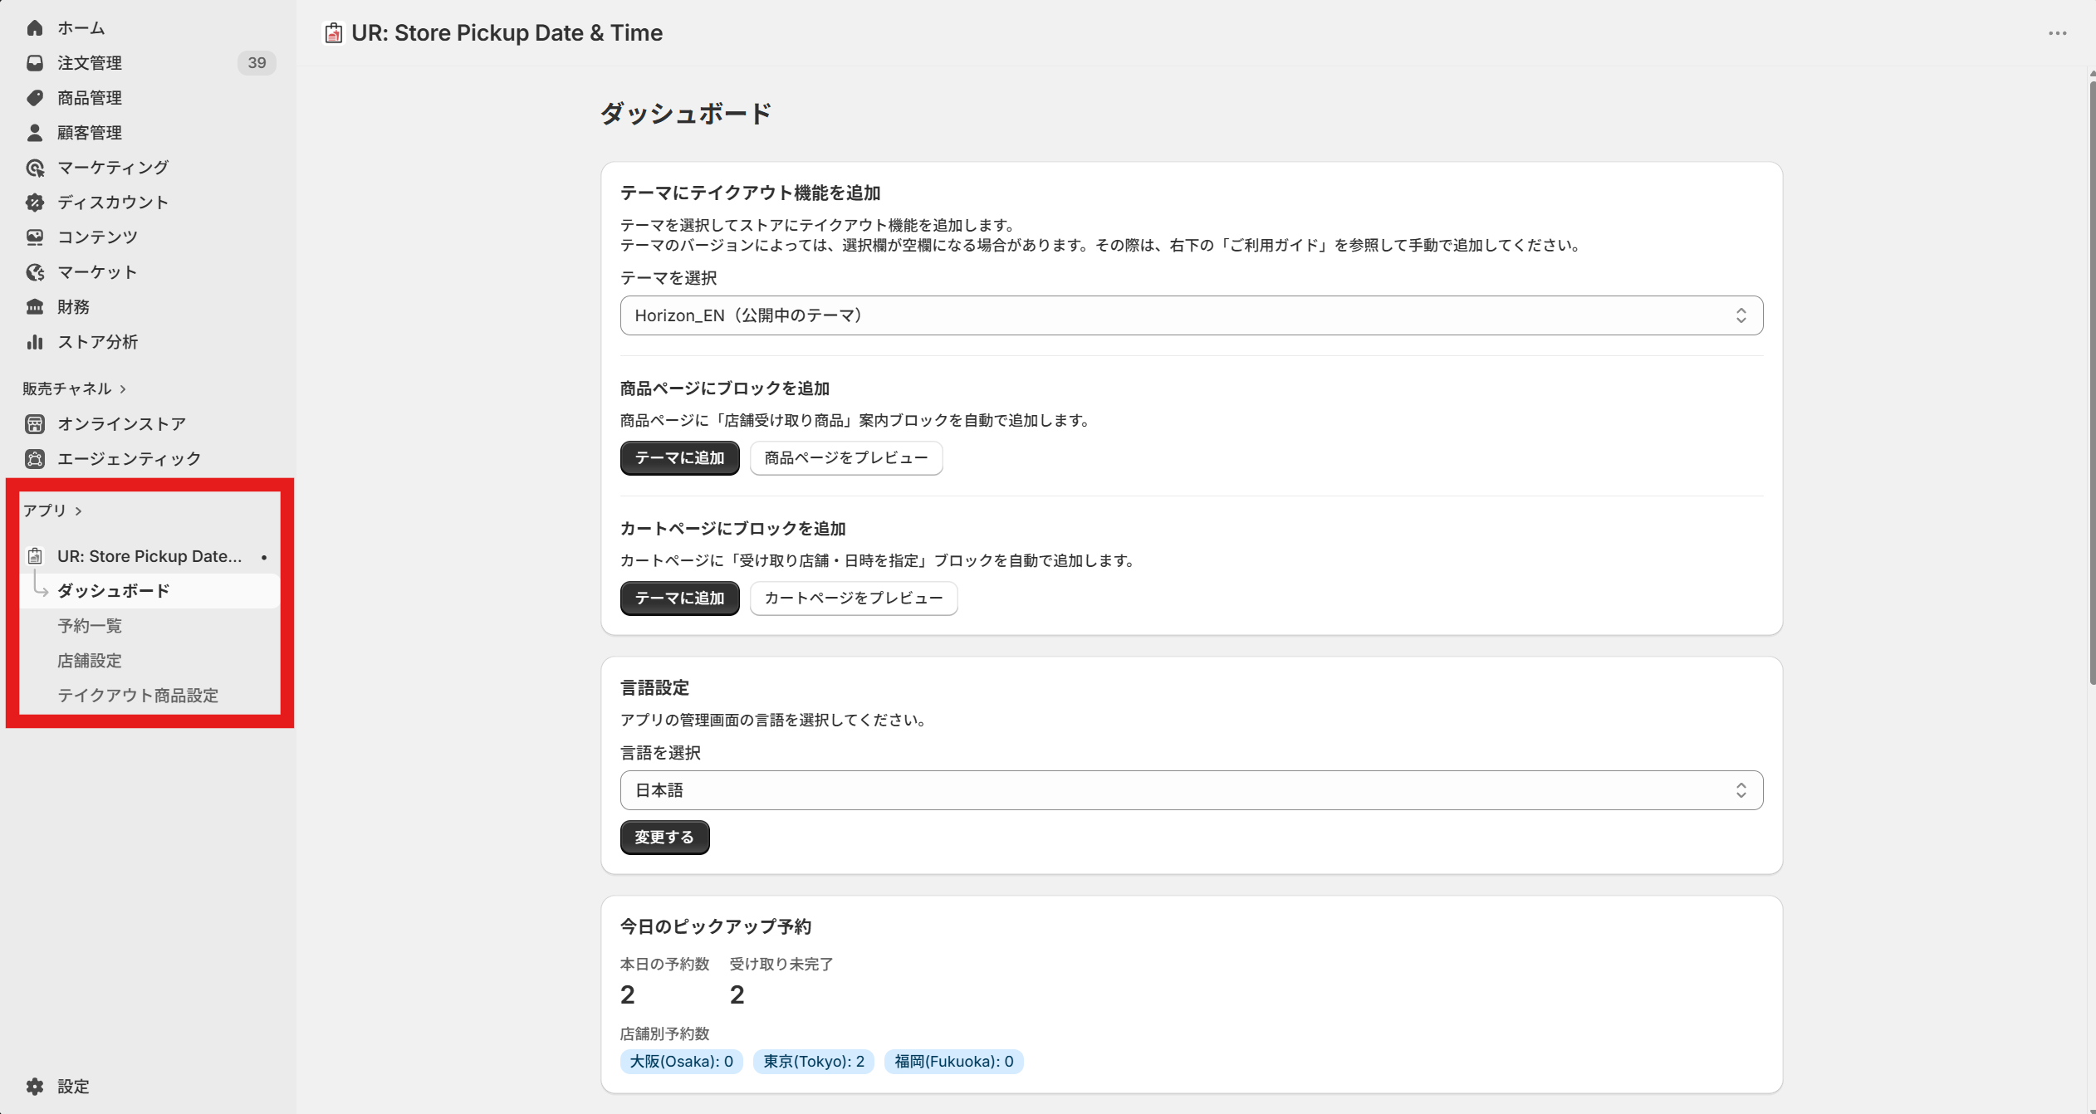Click the Discounts (ディスカウント) badge icon
2096x1114 pixels.
[x=35, y=203]
